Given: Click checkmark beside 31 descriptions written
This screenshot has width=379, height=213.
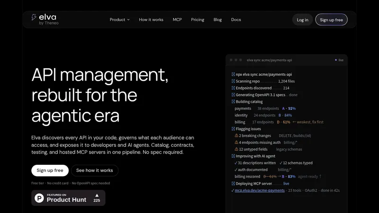Looking at the screenshot, I should (x=236, y=163).
